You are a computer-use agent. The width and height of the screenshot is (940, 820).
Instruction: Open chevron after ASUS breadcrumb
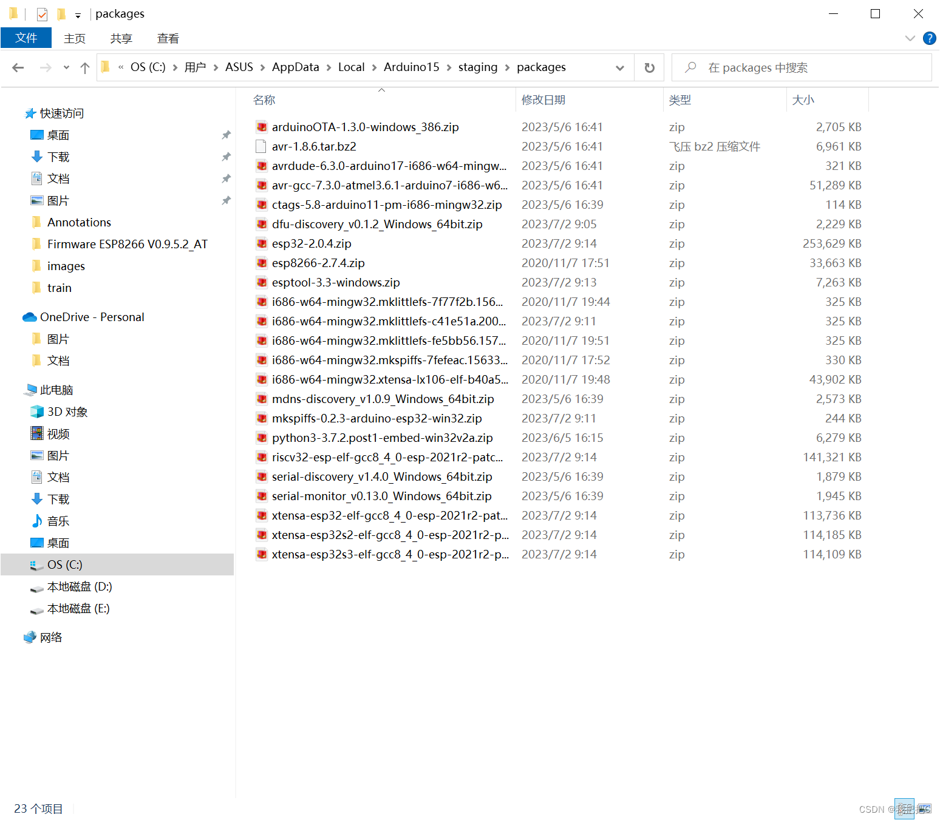(x=262, y=67)
